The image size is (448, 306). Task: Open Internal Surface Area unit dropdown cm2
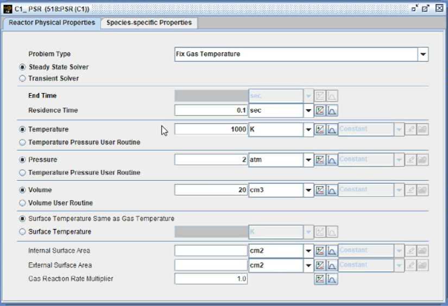(x=308, y=251)
